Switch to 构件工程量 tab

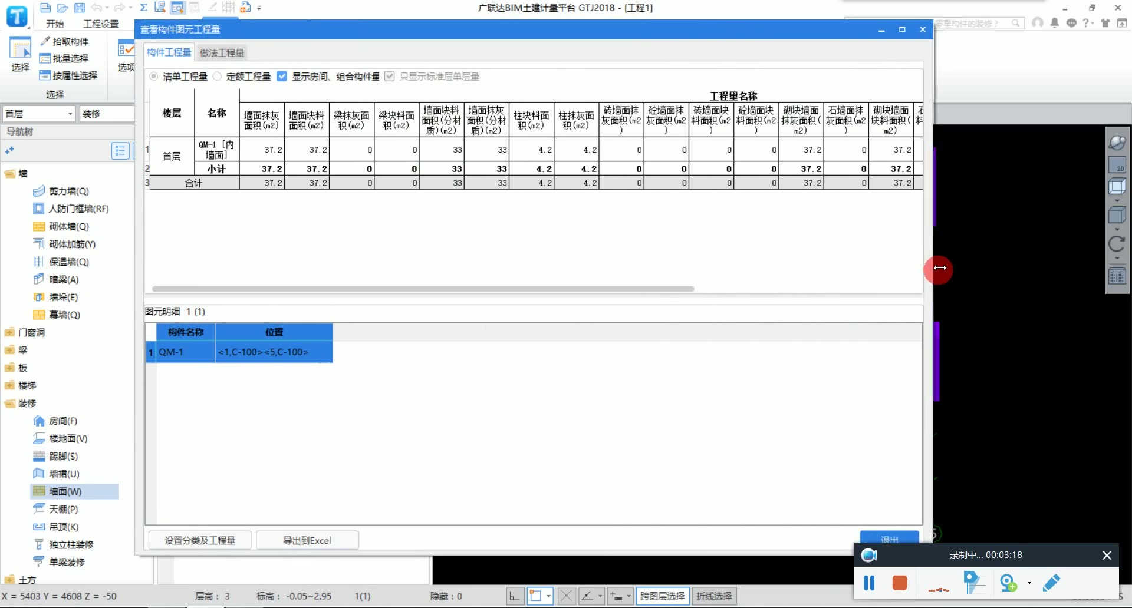[x=169, y=52]
